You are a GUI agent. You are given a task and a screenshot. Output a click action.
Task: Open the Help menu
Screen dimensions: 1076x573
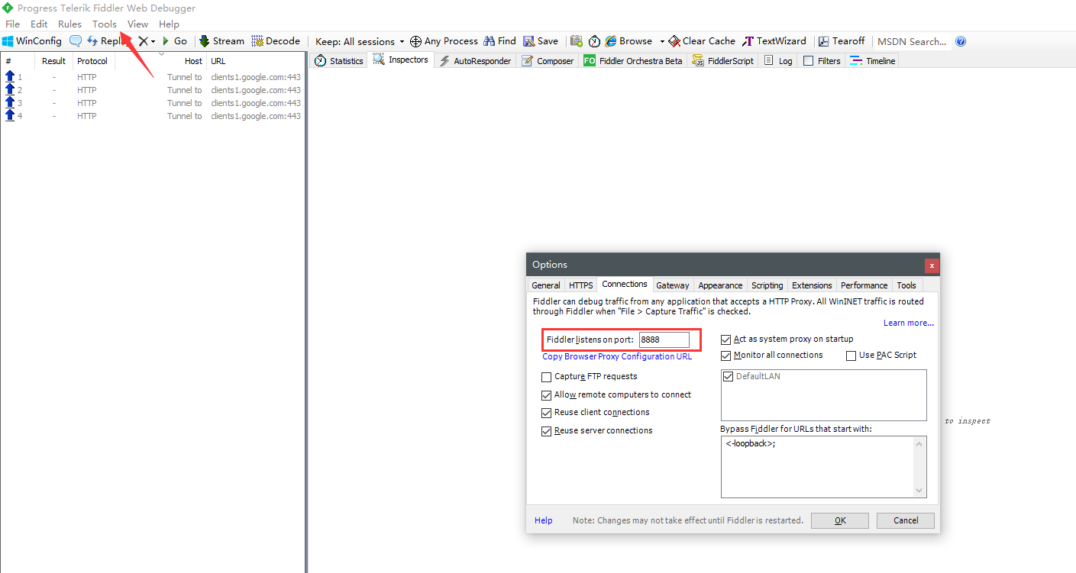pos(169,24)
